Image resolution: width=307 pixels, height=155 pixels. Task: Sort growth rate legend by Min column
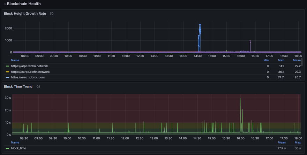(266, 60)
